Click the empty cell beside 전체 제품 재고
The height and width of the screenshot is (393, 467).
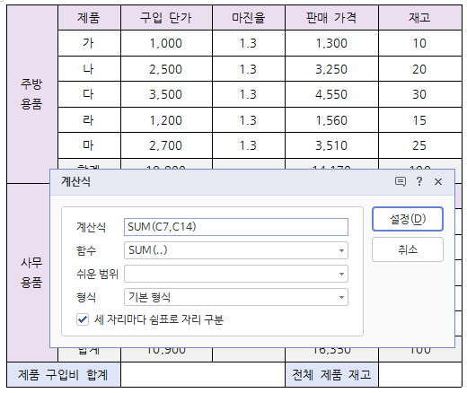click(420, 374)
